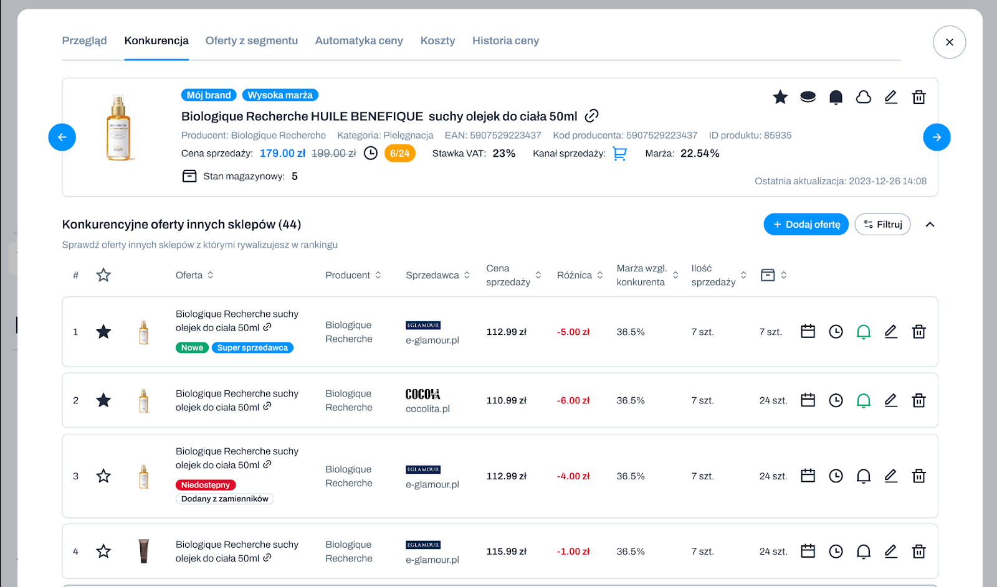This screenshot has width=997, height=587.
Task: Open price history clock for row 2
Action: pos(836,400)
